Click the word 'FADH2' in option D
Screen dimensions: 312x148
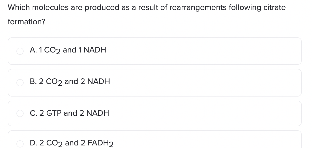click(101, 143)
